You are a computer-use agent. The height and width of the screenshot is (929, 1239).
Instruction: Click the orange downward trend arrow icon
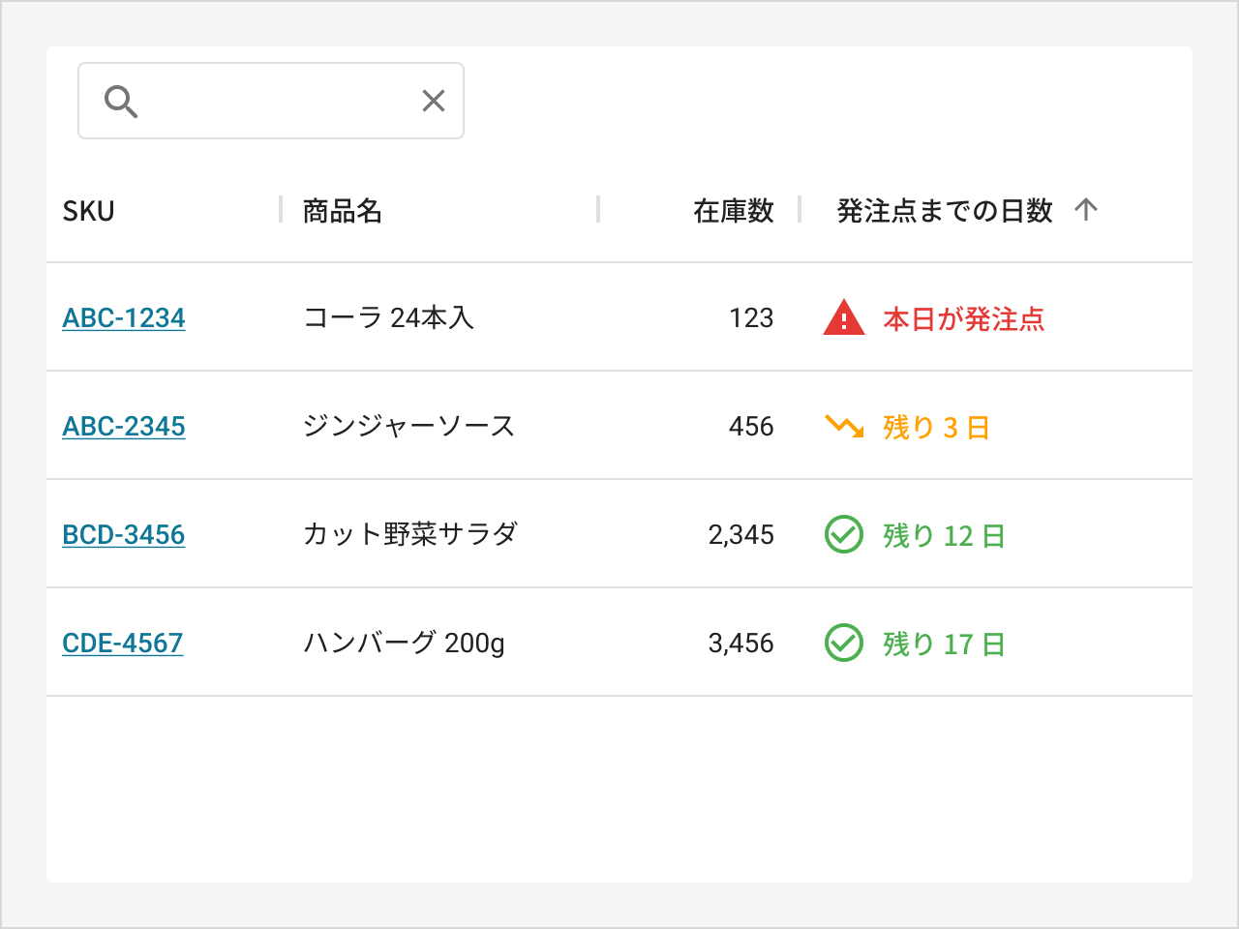[x=844, y=426]
